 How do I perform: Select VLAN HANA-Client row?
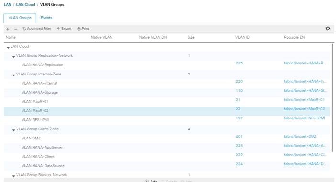pos(167,157)
